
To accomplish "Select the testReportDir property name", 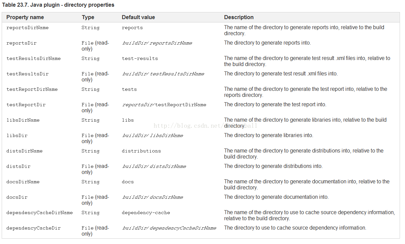I will click(26, 105).
